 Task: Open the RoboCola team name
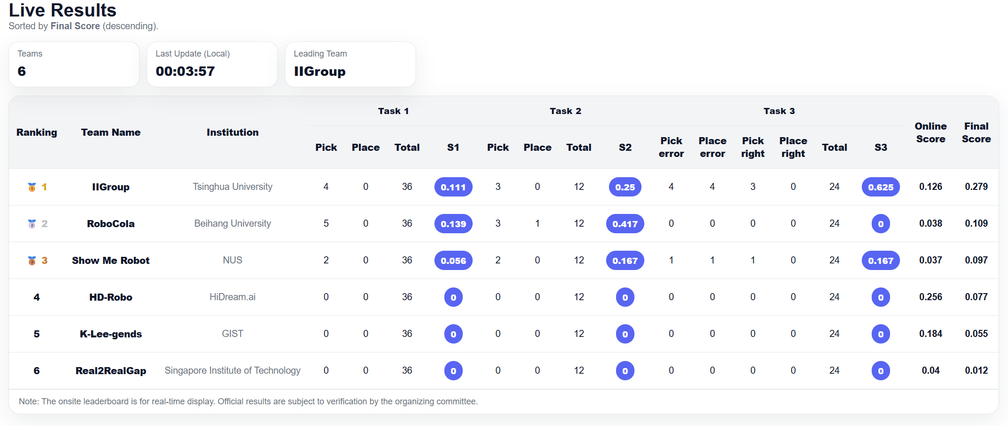[111, 224]
